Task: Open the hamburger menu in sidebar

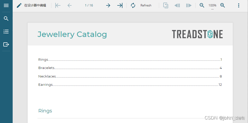Action: coord(6,5)
